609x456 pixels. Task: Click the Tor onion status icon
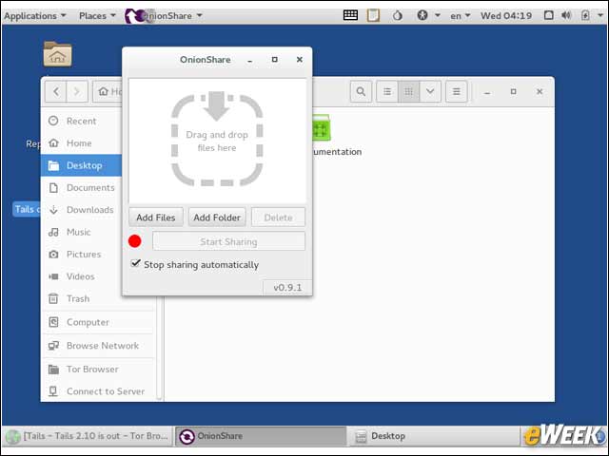pyautogui.click(x=398, y=15)
